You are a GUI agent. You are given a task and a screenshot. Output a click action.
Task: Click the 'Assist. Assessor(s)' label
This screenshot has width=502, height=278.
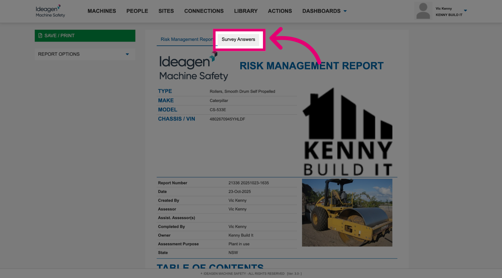[x=176, y=218]
